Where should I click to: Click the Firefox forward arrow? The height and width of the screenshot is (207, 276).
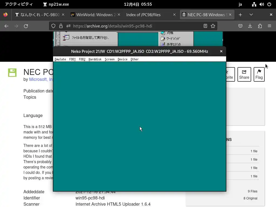pyautogui.click(x=16, y=26)
